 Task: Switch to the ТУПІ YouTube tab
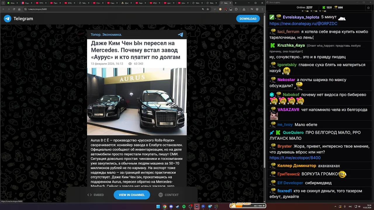point(41,3)
